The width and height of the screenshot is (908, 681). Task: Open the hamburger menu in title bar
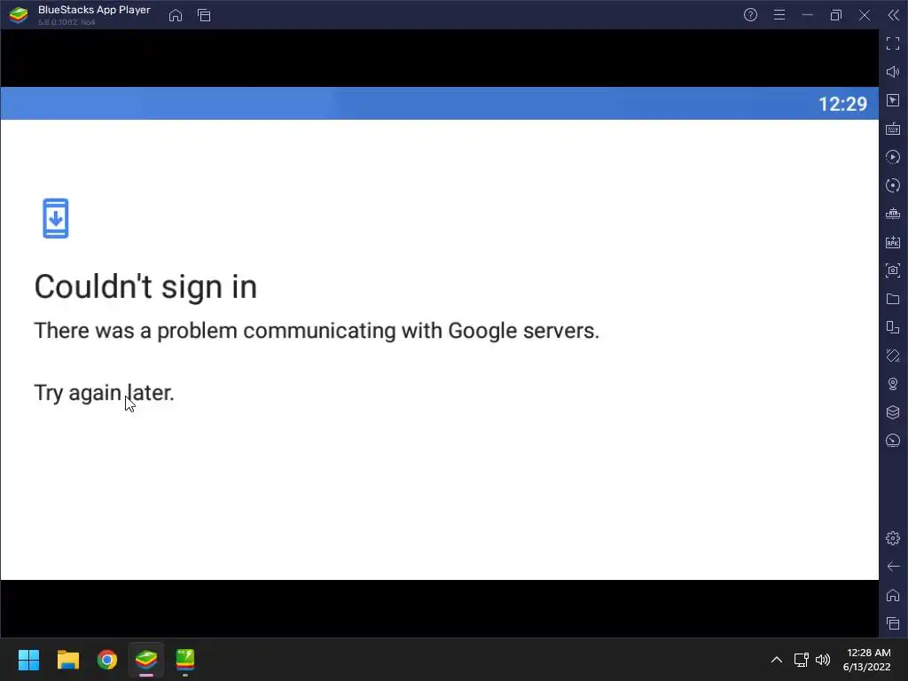[779, 15]
